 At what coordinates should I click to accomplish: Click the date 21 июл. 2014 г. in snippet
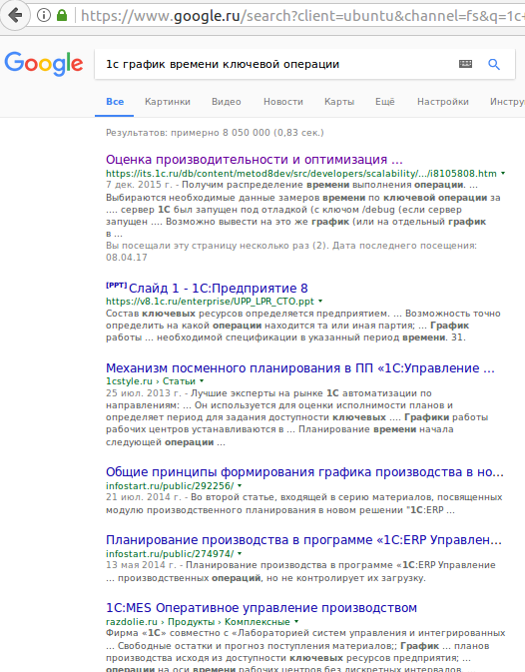144,497
